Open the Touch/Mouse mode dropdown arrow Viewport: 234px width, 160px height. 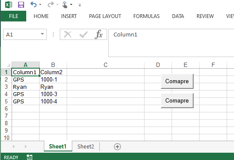click(x=71, y=5)
